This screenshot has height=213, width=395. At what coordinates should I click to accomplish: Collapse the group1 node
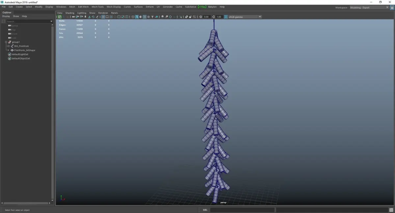(6, 42)
